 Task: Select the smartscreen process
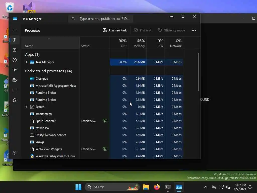coord(102,114)
